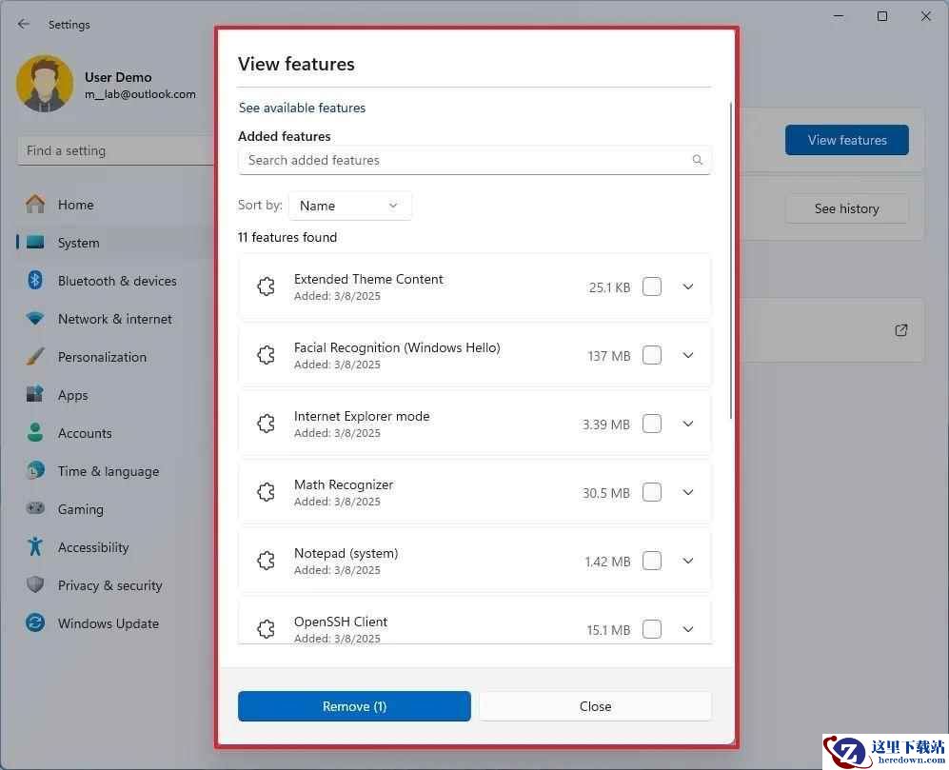Check the OpenSSH Client checkbox
This screenshot has width=949, height=770.
pos(652,628)
